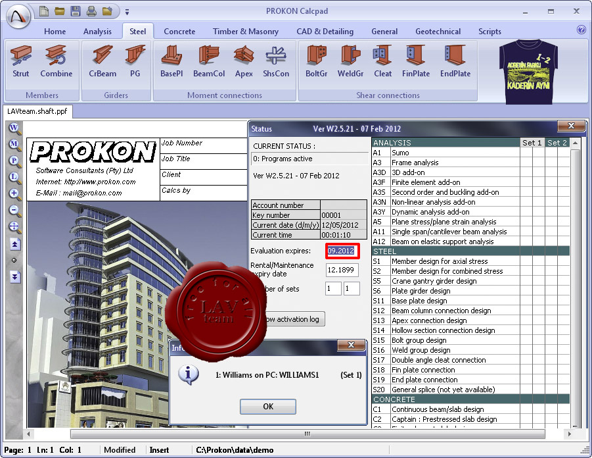The height and width of the screenshot is (458, 592).
Task: Click the horizontal scrollbar right arrow
Action: tap(570, 434)
